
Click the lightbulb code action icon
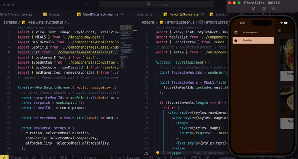point(158,153)
